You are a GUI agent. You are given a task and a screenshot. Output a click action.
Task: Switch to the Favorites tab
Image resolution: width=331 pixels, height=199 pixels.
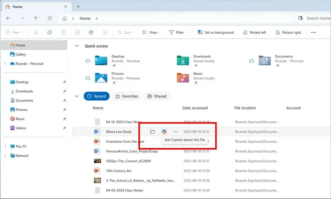click(126, 96)
